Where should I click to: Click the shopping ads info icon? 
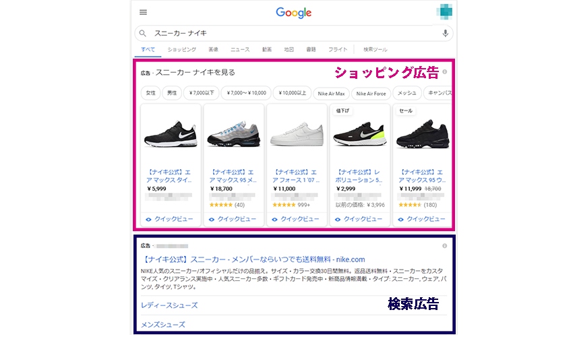tap(445, 71)
